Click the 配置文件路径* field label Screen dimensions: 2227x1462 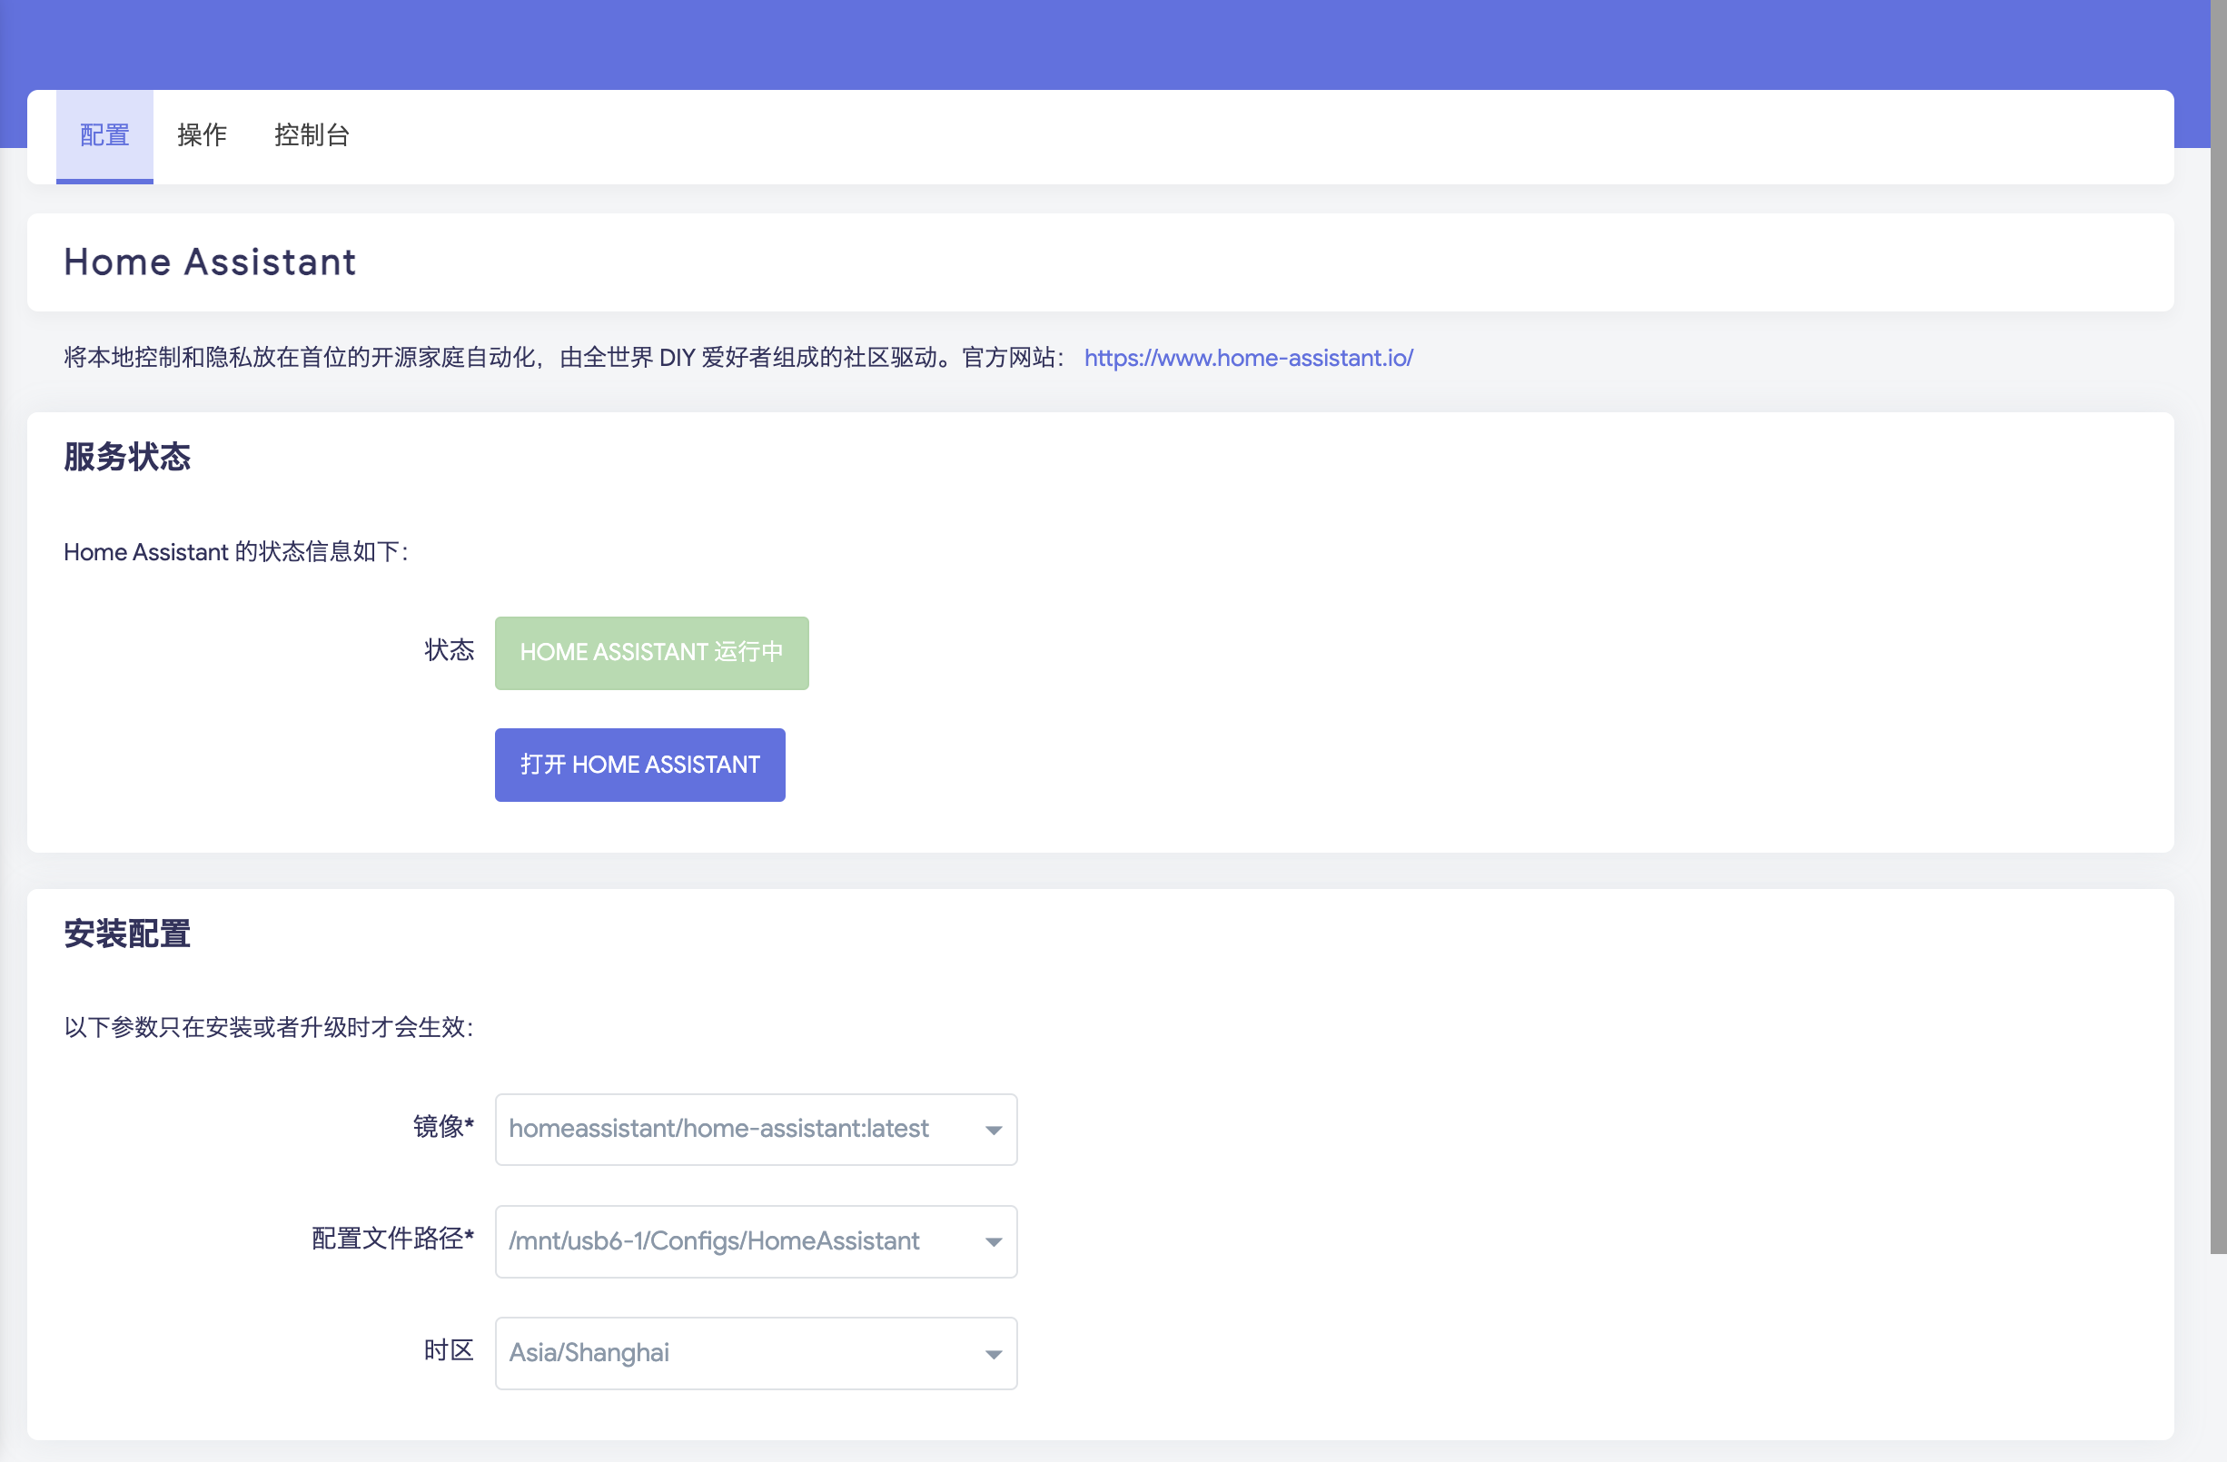393,1240
